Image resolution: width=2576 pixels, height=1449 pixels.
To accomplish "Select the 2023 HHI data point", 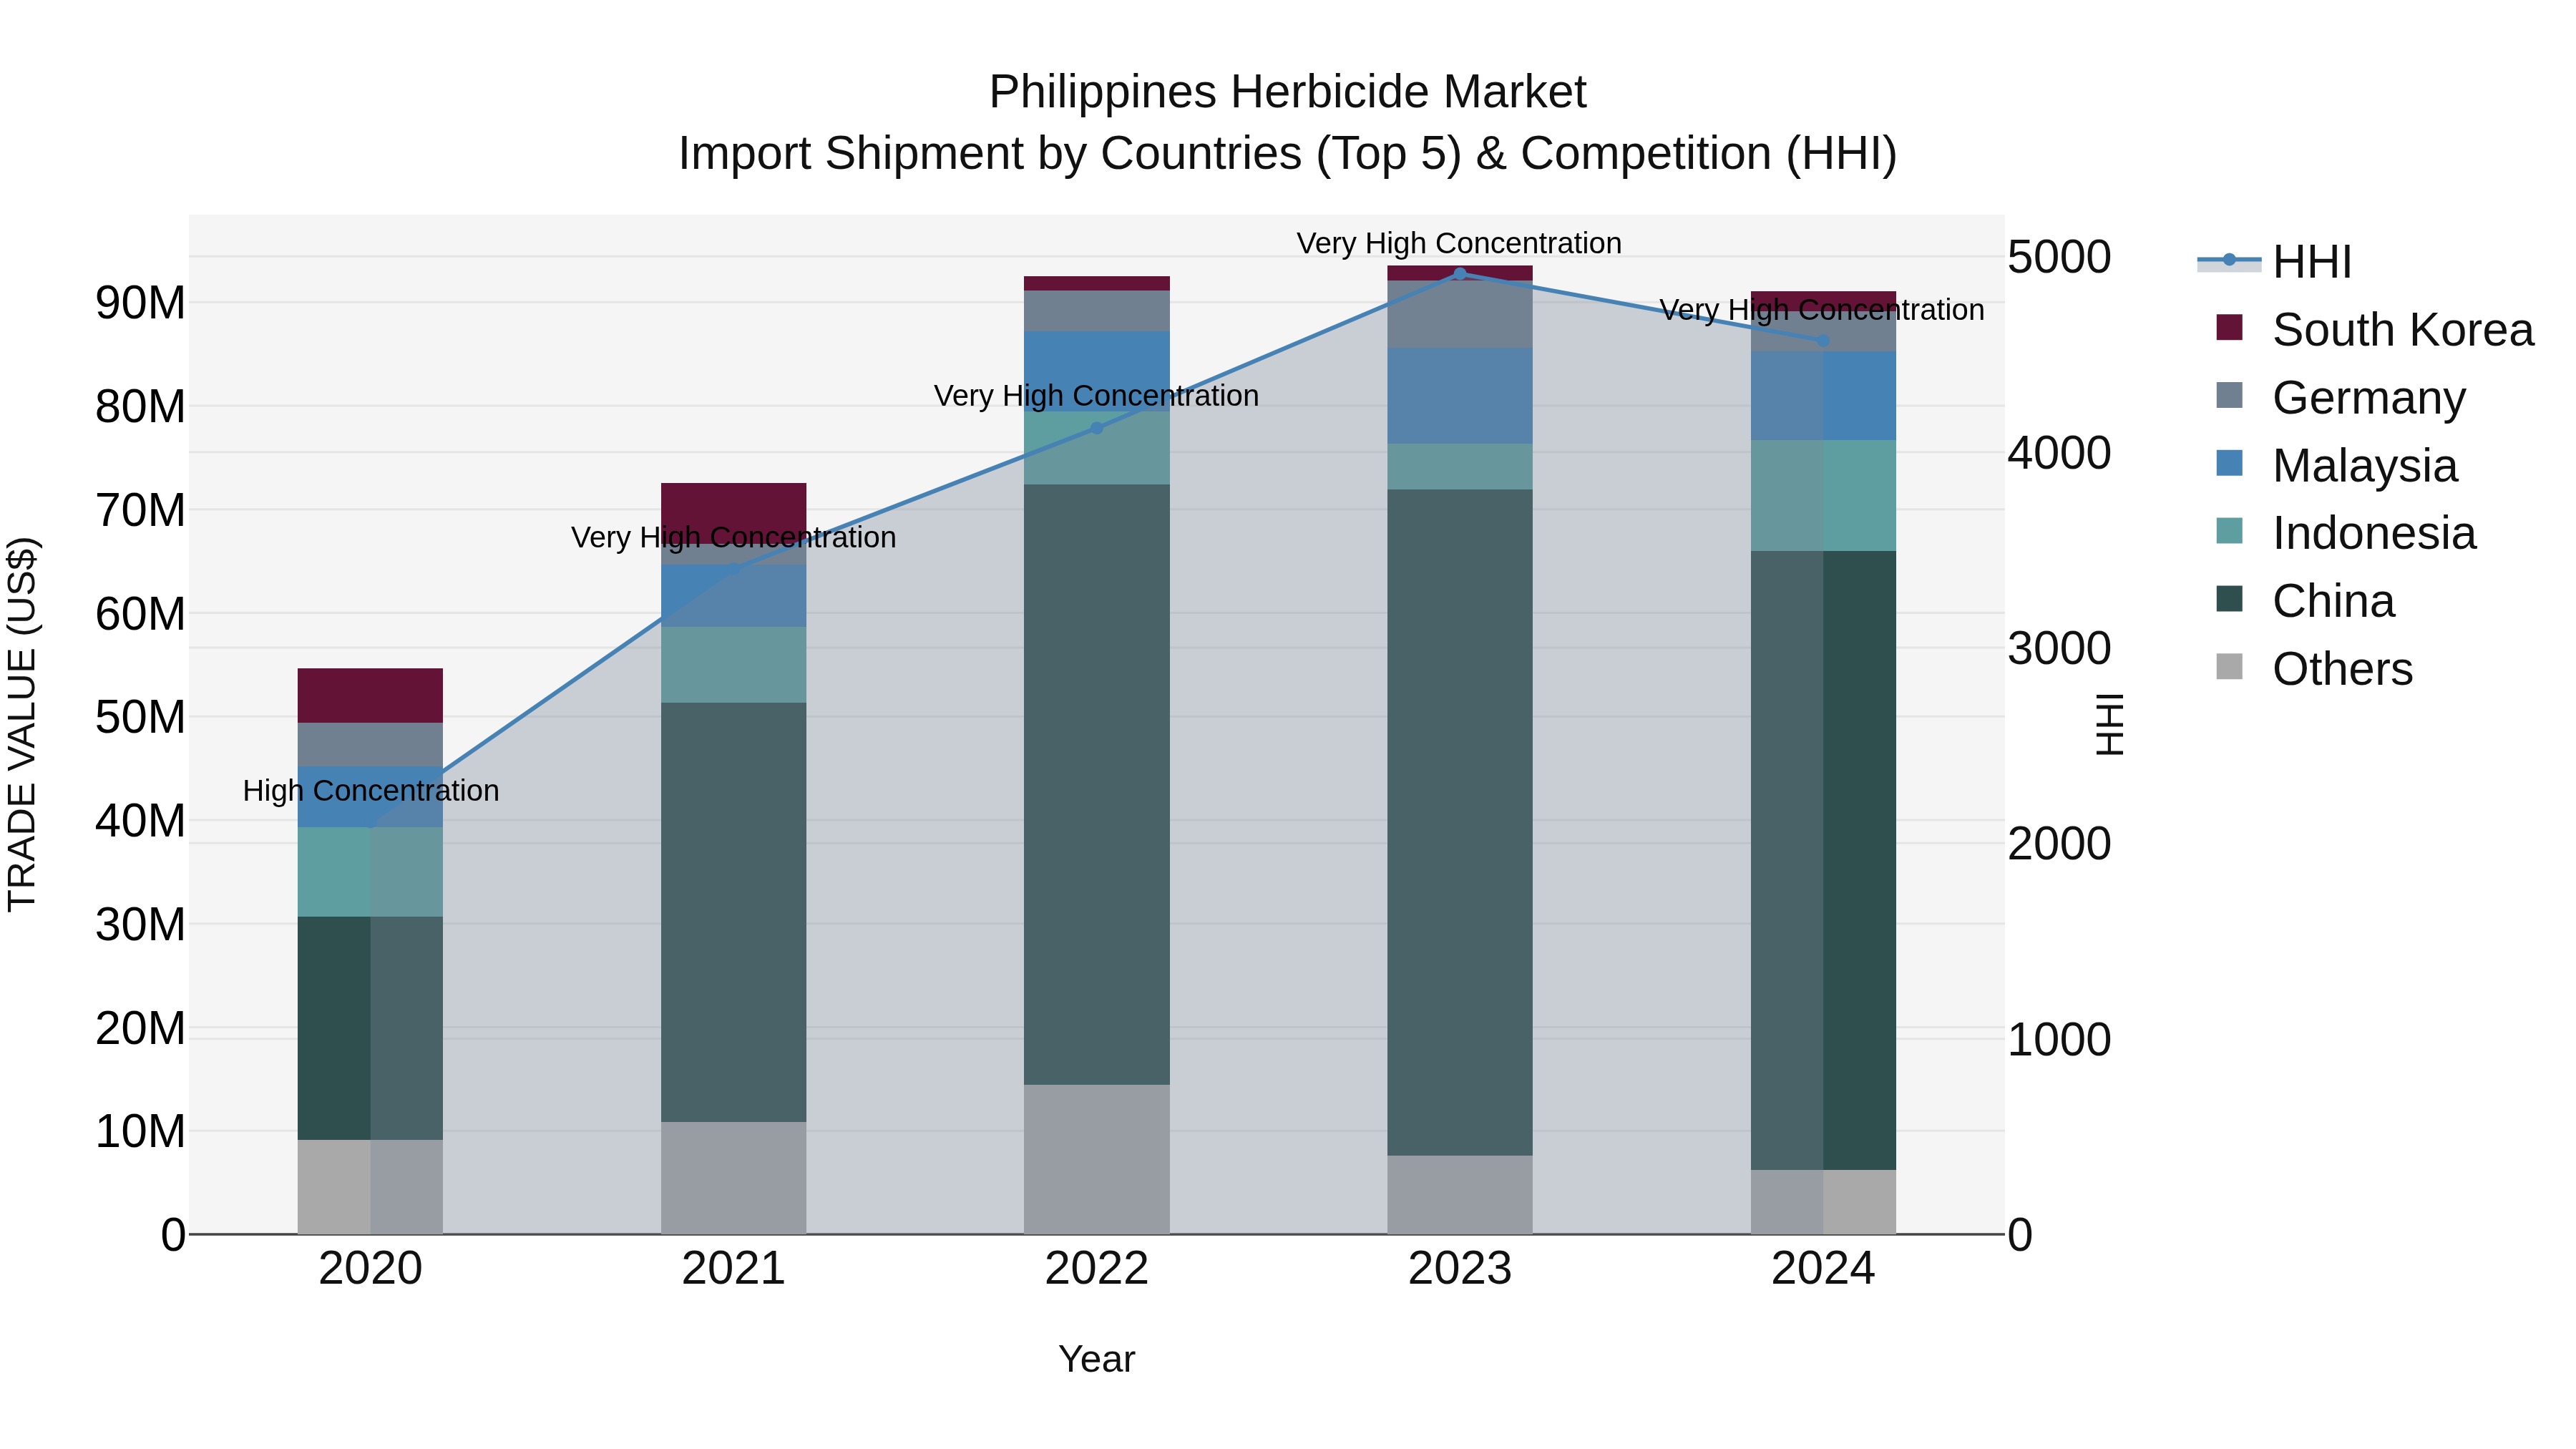I will (x=1460, y=274).
